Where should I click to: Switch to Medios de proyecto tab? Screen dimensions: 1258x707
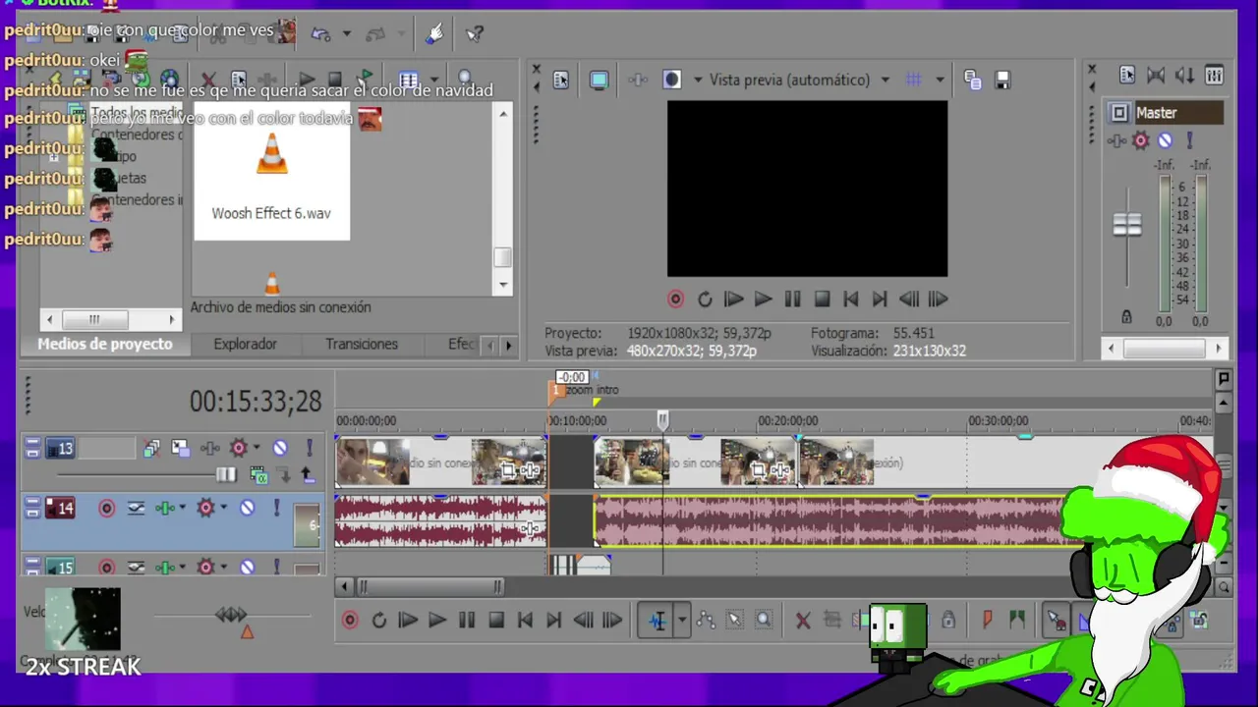(105, 345)
